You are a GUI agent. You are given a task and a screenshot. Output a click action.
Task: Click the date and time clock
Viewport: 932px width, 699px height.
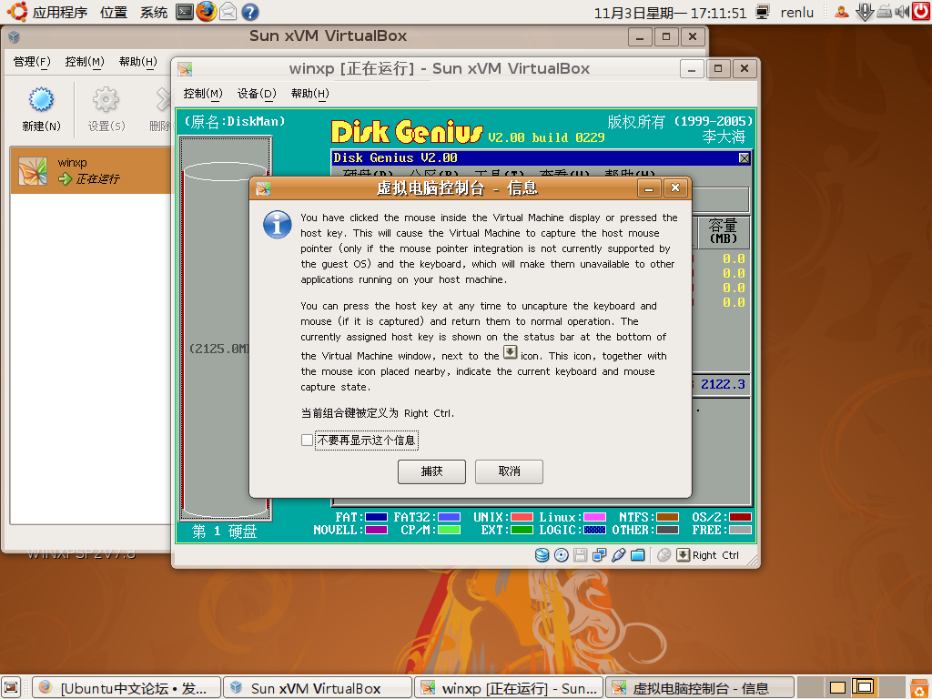670,13
